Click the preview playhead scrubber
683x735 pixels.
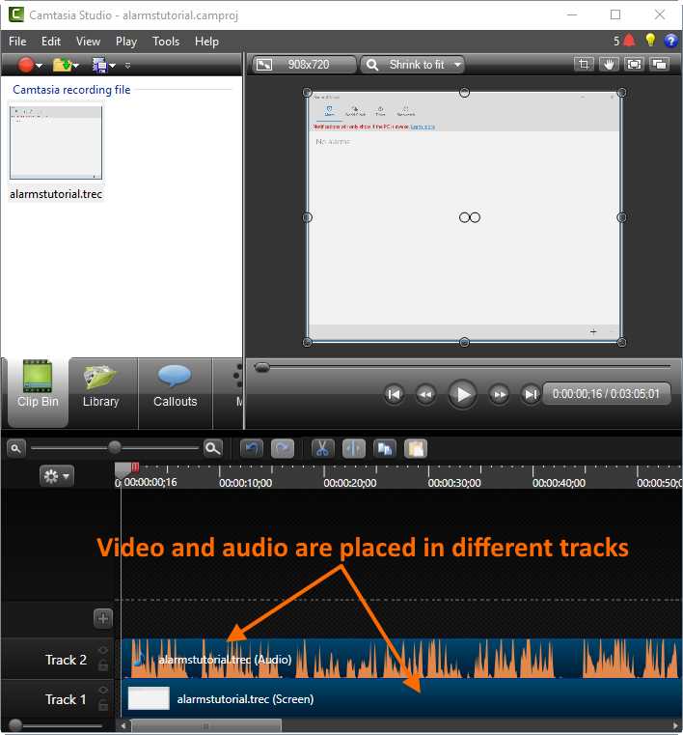(261, 367)
